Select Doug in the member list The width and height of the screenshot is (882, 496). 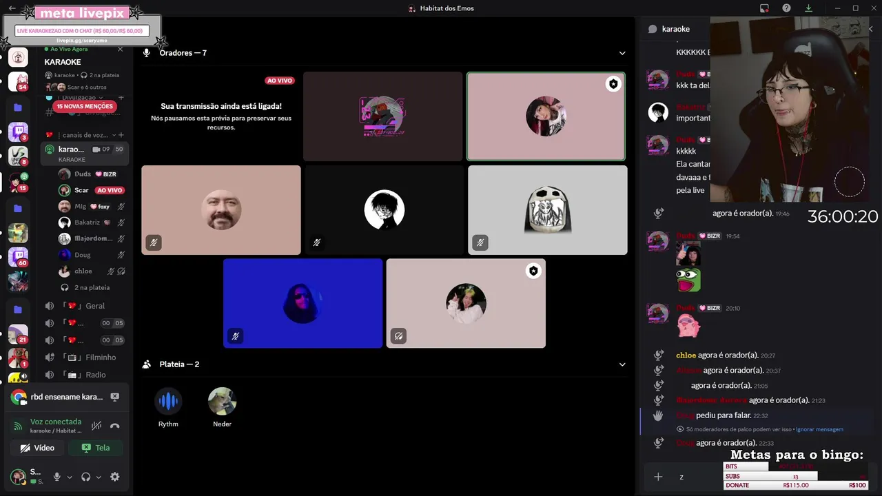[92, 255]
